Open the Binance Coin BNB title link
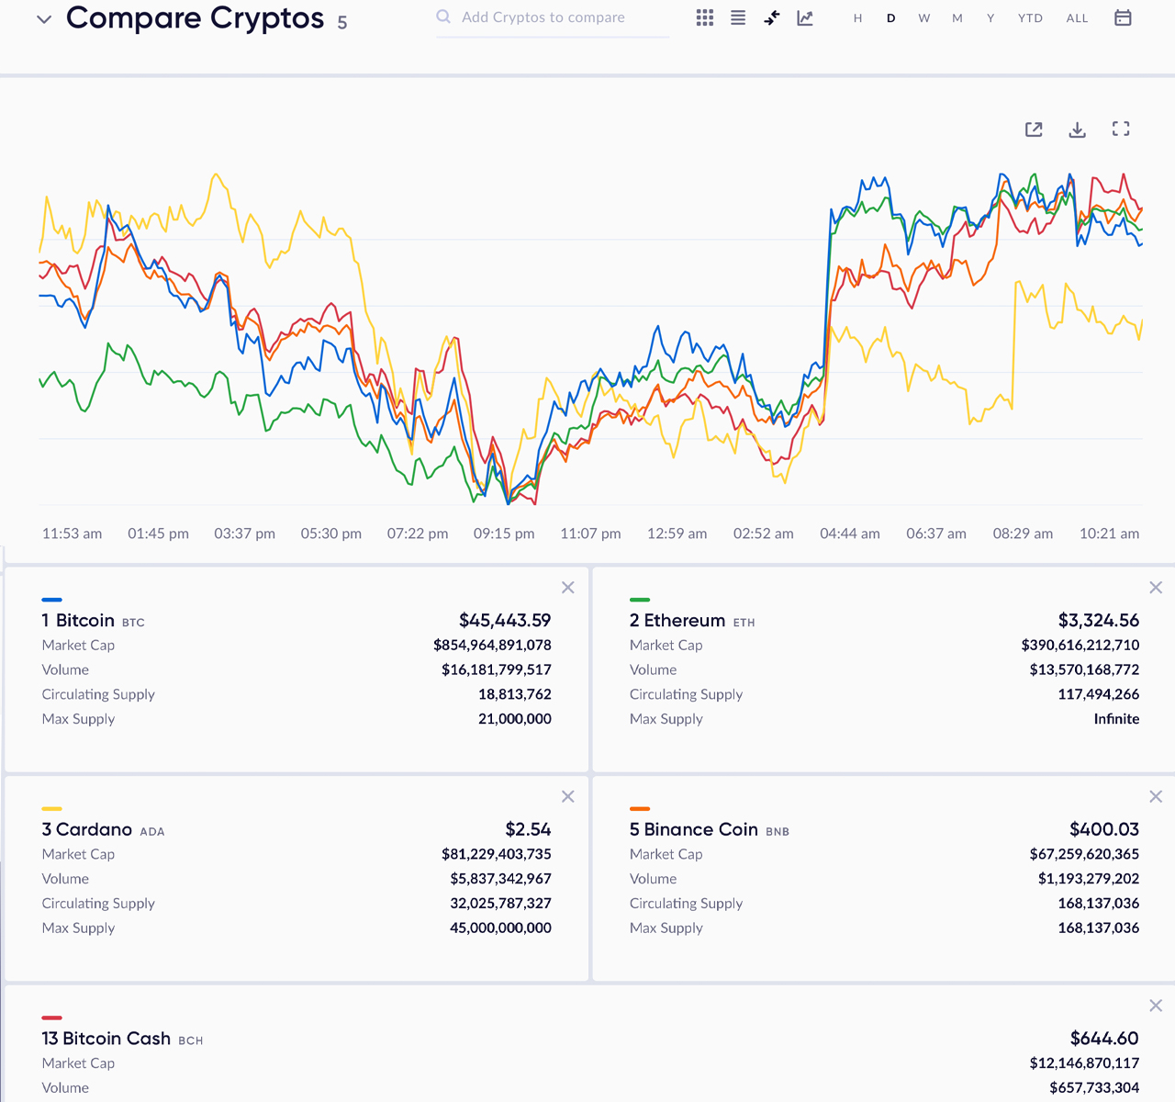Viewport: 1175px width, 1102px height. pos(710,829)
